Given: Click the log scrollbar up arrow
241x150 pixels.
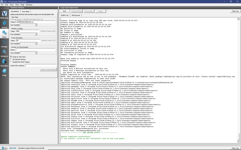Looking at the screenshot, I should coord(238,19).
